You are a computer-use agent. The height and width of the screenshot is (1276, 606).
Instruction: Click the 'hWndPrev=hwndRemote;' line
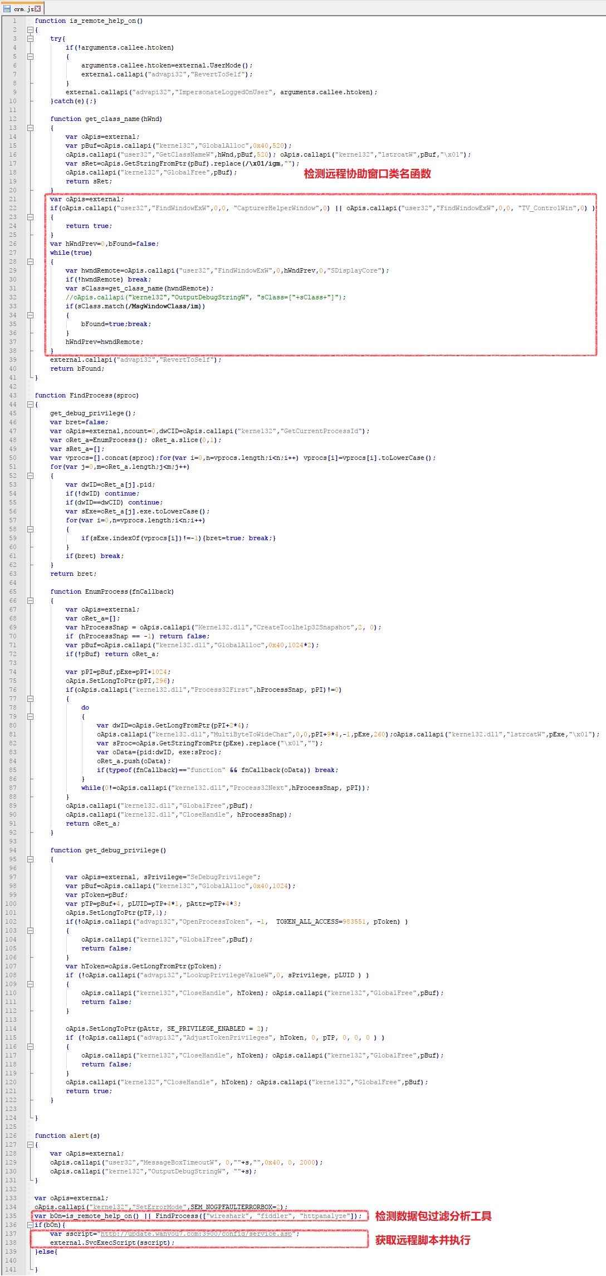click(104, 342)
